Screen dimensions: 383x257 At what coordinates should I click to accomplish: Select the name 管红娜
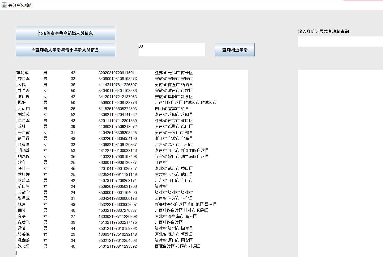tap(24, 175)
